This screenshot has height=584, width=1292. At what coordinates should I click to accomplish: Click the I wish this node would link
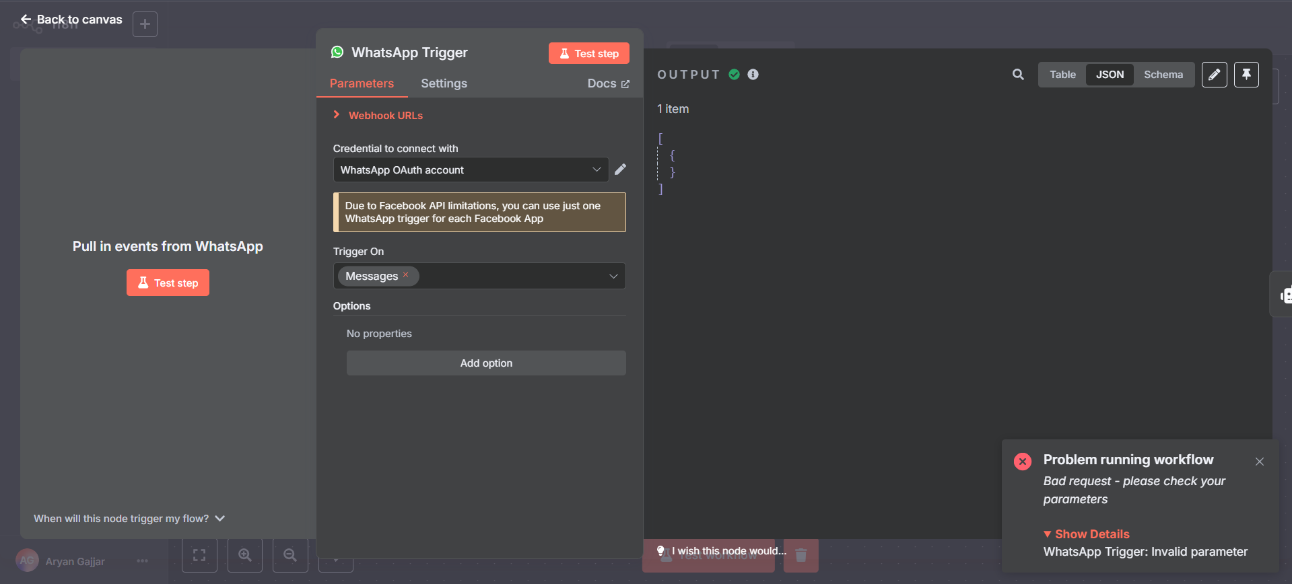722,551
